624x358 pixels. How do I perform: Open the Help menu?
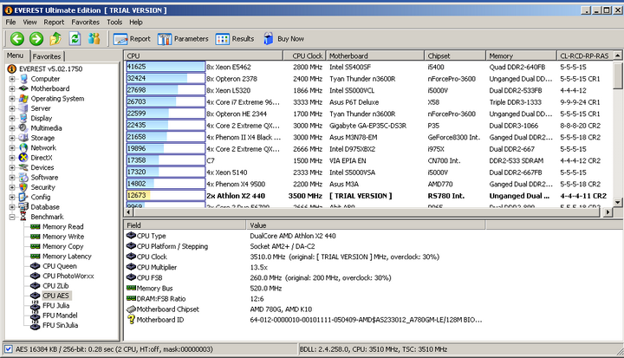click(136, 22)
